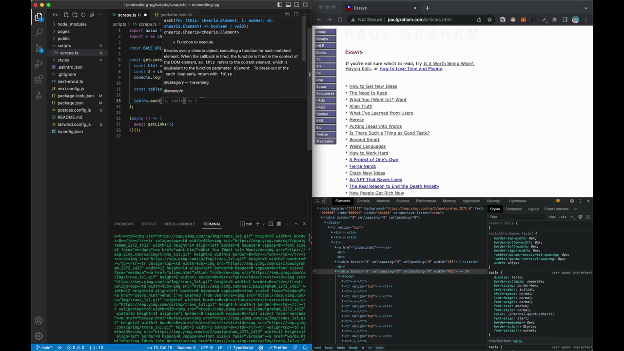Switch to PROBLEMS tab in panel
This screenshot has height=351, width=624.
124,224
